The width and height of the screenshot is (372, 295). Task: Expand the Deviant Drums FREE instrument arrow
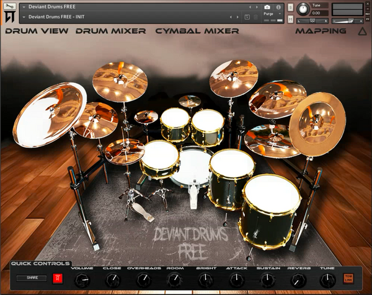coord(24,7)
